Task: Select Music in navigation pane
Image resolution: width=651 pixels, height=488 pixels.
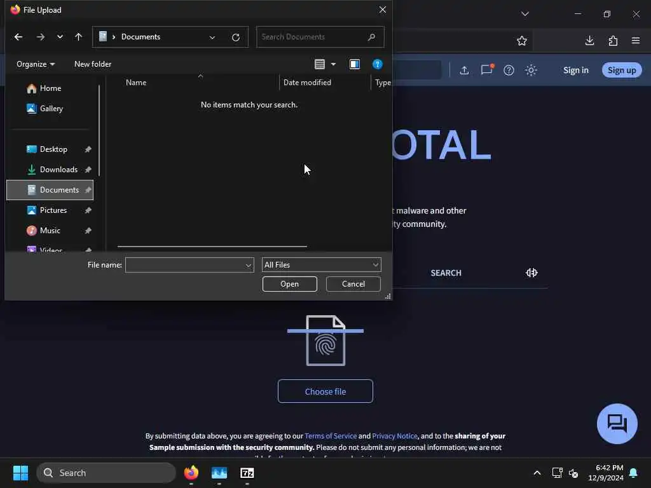Action: pos(50,230)
